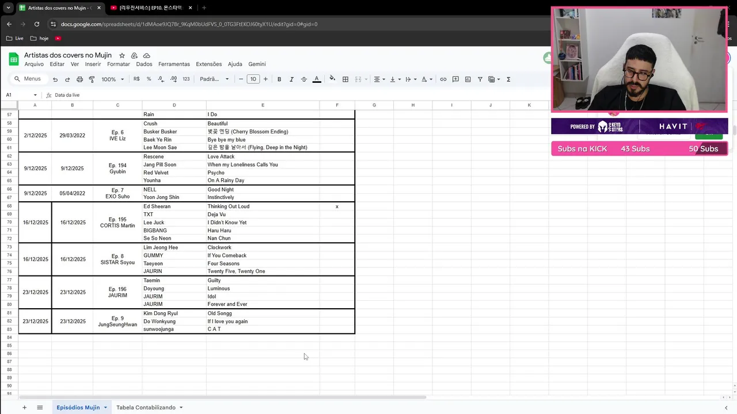Open more number formats 123
The image size is (737, 414).
pyautogui.click(x=186, y=79)
